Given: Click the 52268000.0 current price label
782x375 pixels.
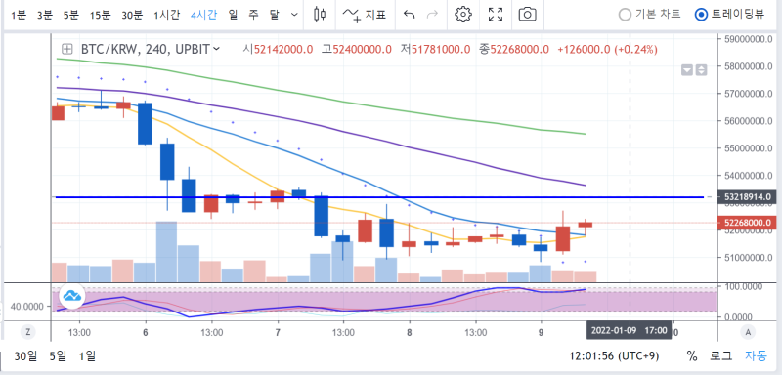Looking at the screenshot, I should (747, 223).
